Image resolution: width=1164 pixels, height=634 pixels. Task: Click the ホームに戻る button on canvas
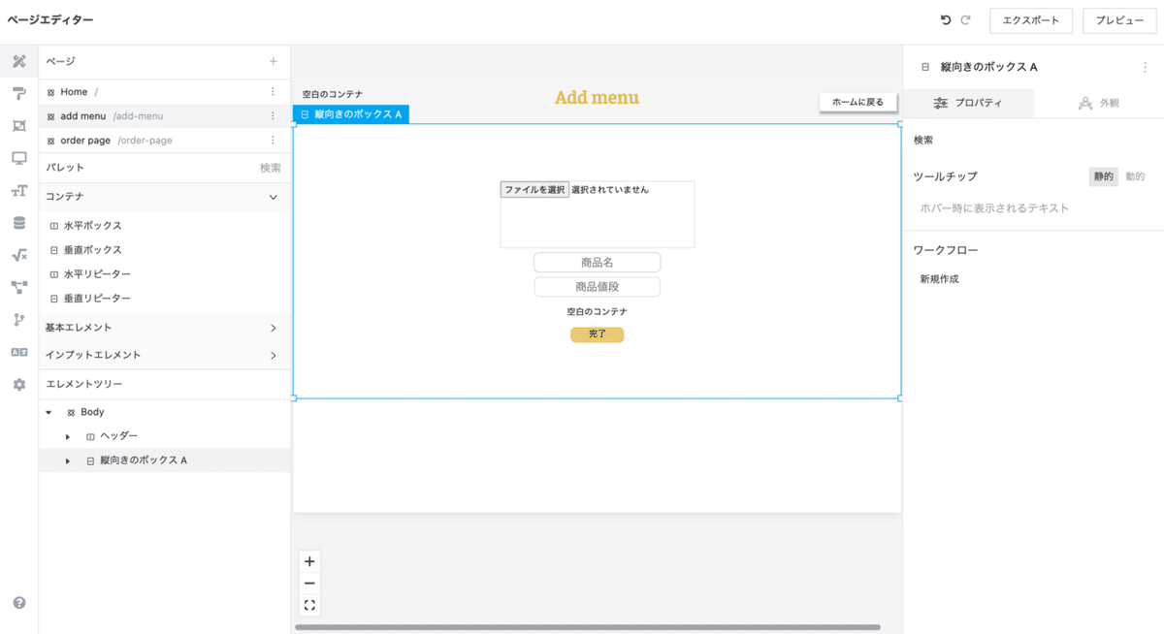(857, 102)
